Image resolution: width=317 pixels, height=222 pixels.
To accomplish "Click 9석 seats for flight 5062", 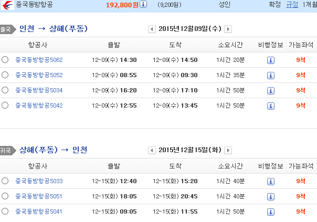I will 301,60.
